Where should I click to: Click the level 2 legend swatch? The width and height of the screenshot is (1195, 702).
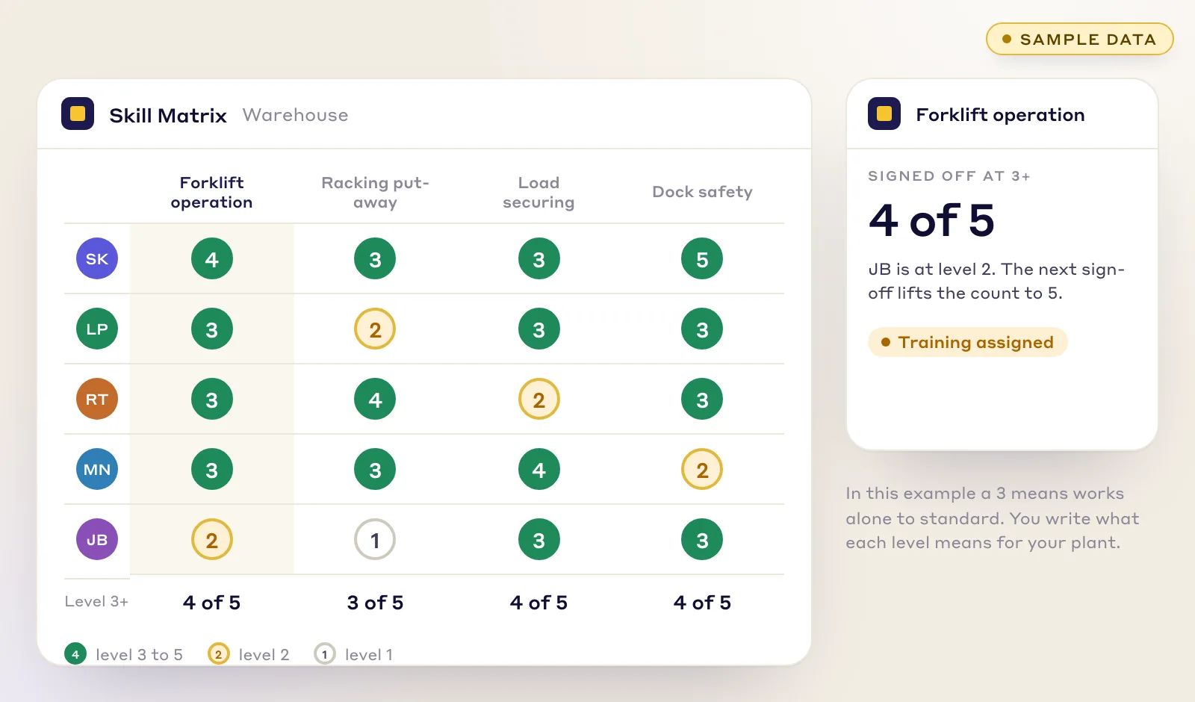click(x=218, y=654)
